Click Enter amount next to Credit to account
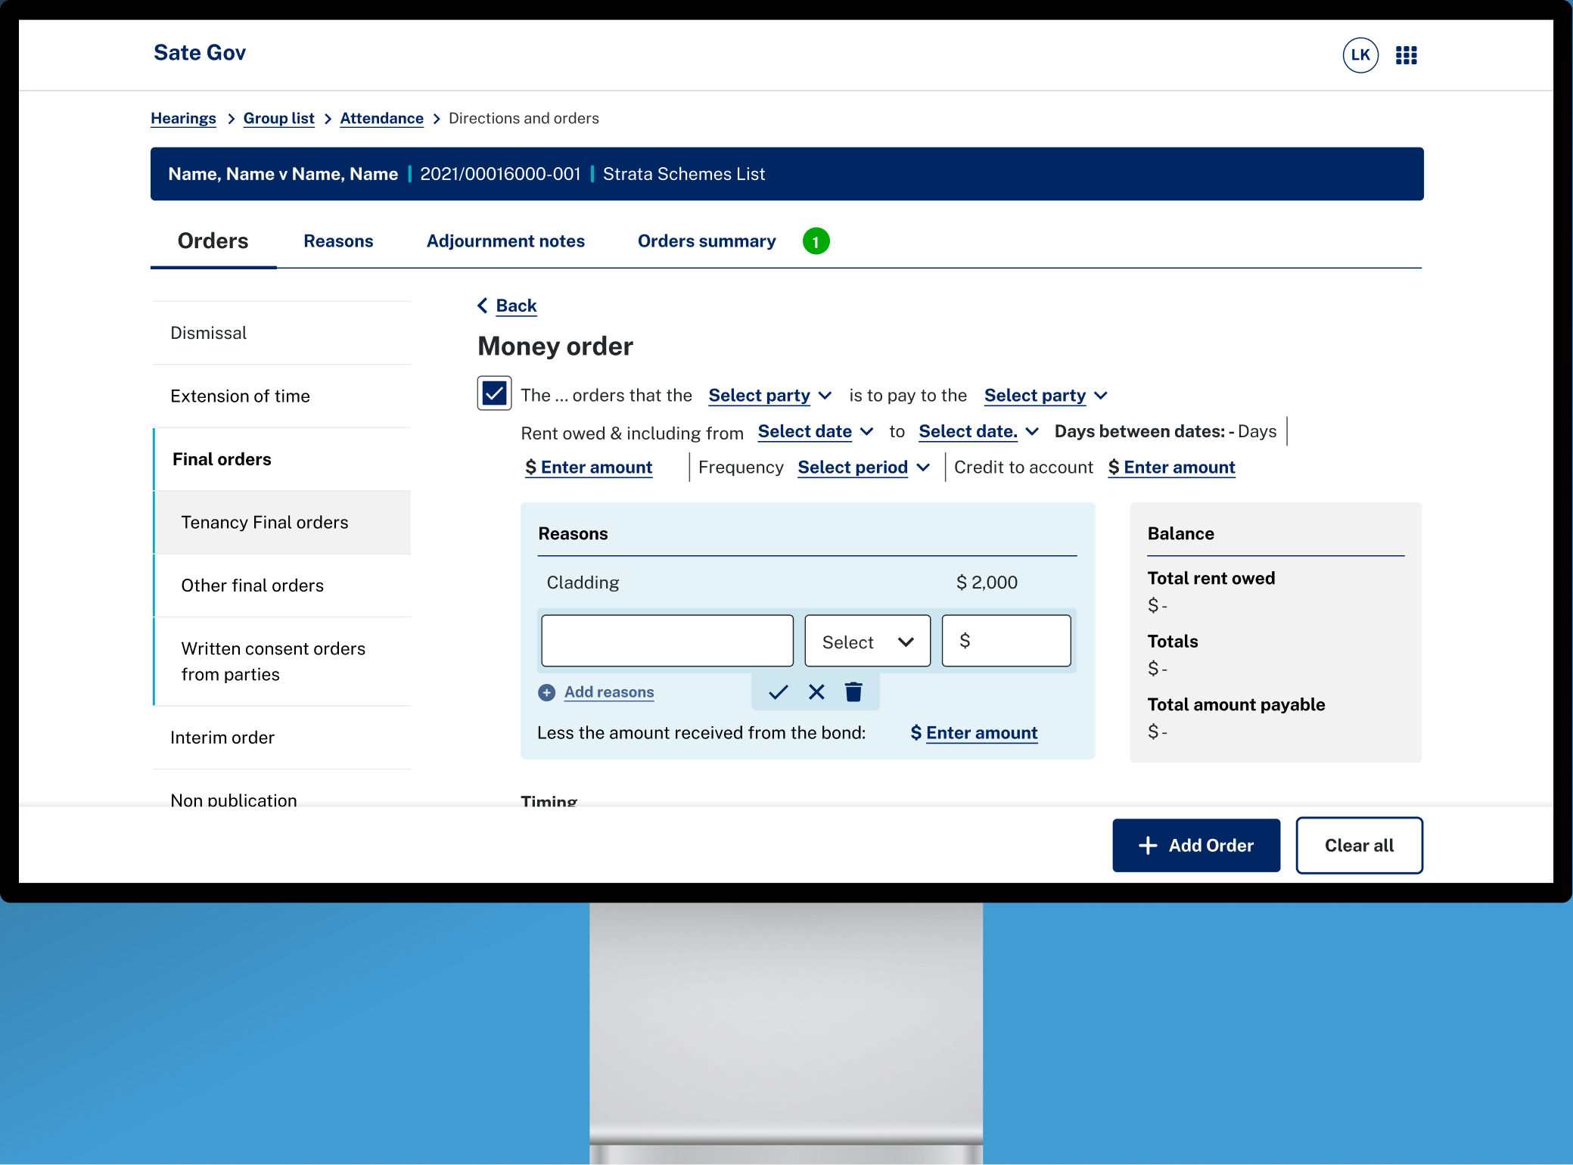Screen dimensions: 1573x1165 pyautogui.click(x=1171, y=468)
